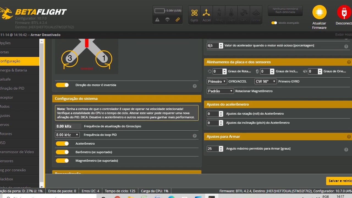Disable the Barômetro switch

(62, 152)
